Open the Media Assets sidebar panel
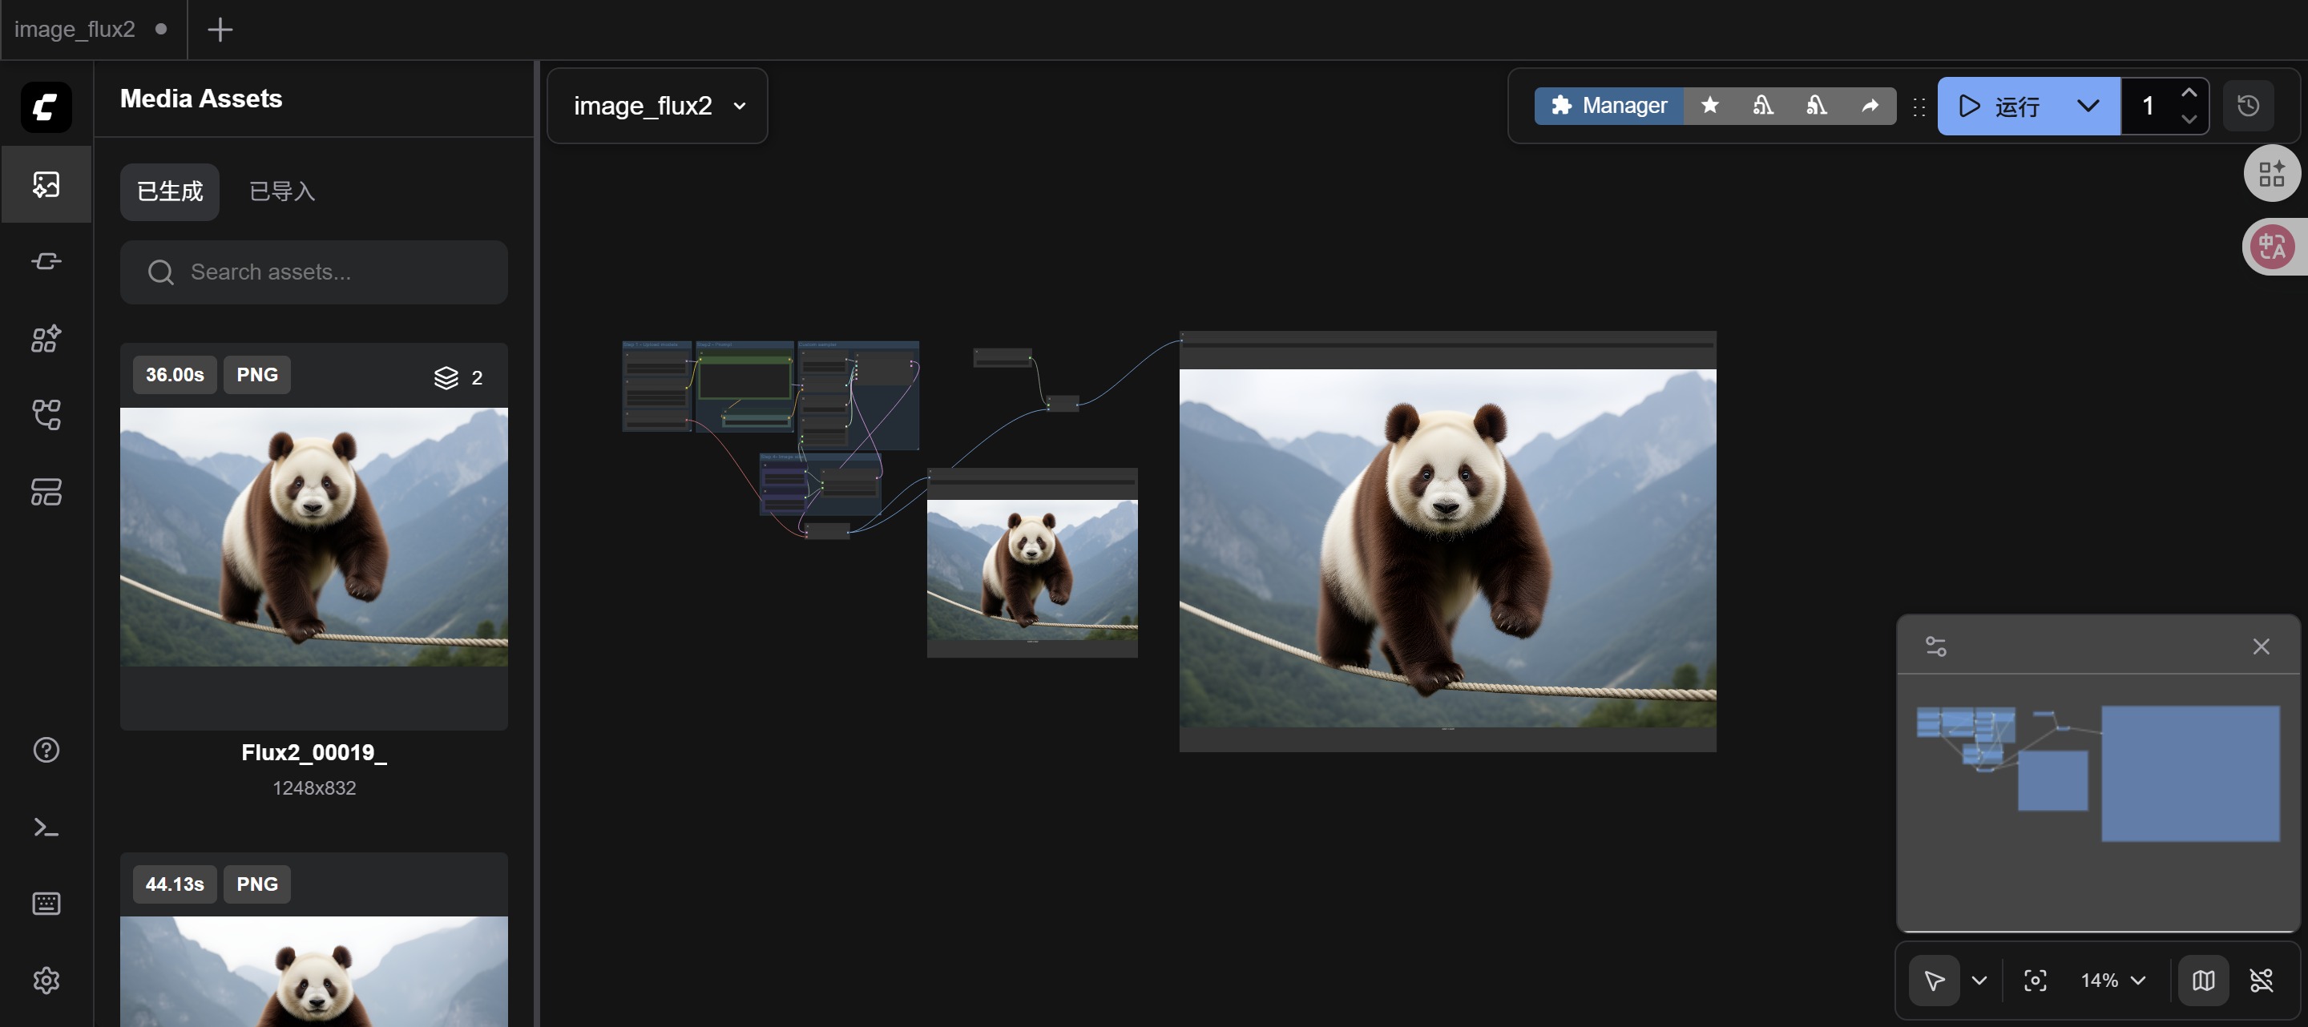The width and height of the screenshot is (2308, 1027). click(46, 184)
